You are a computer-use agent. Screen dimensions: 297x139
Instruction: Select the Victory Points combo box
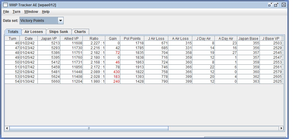pos(41,21)
